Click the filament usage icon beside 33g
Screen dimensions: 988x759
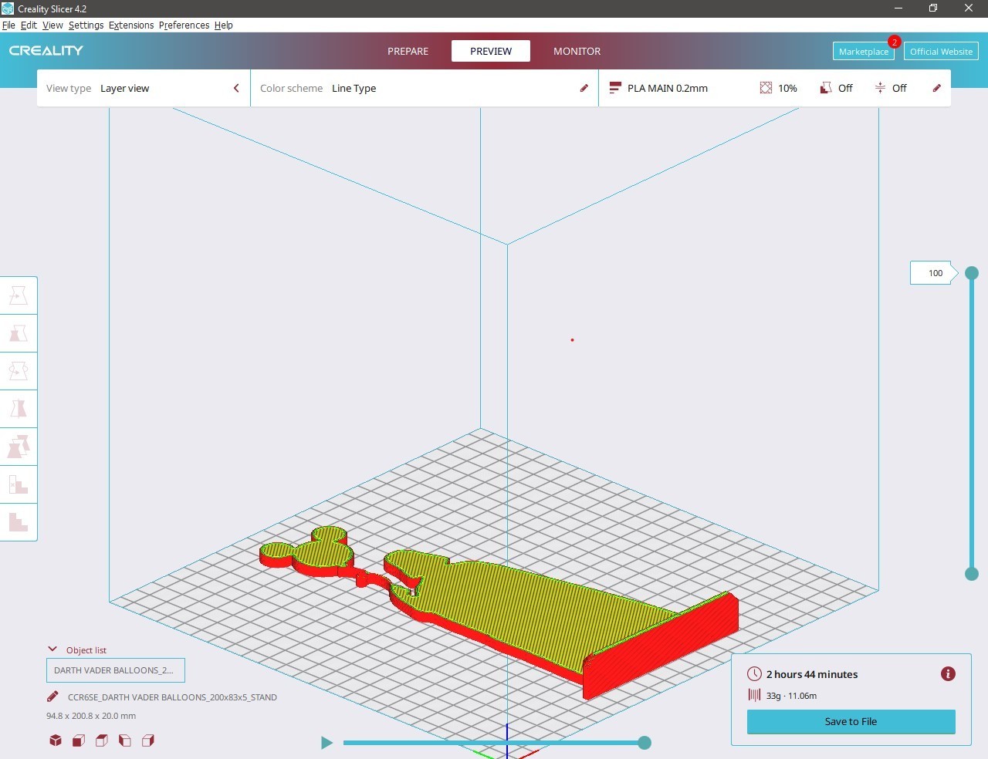click(x=754, y=695)
